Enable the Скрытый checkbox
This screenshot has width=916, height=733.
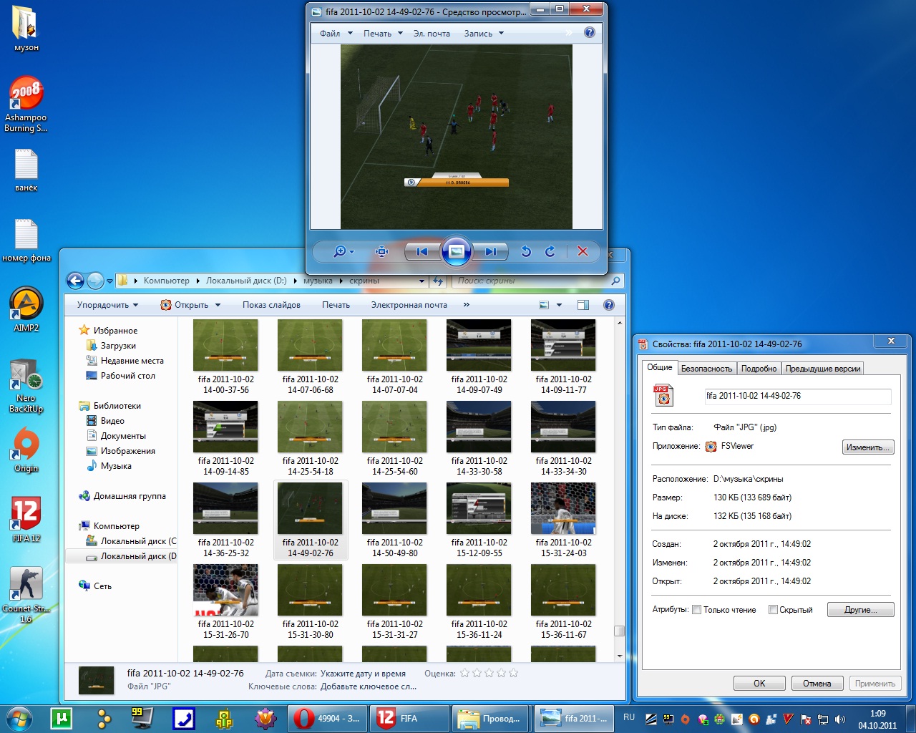(x=773, y=610)
